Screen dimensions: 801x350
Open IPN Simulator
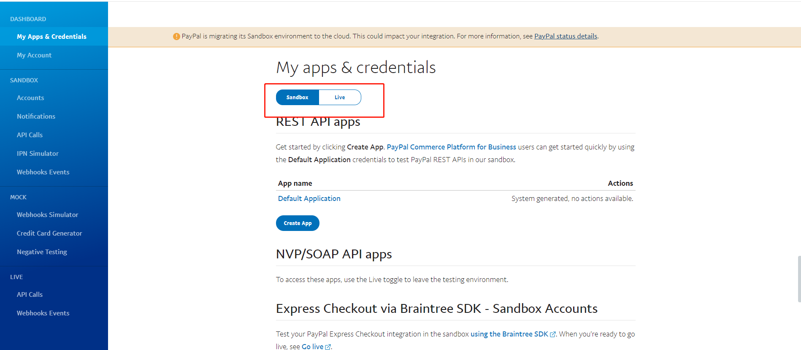tap(54, 153)
